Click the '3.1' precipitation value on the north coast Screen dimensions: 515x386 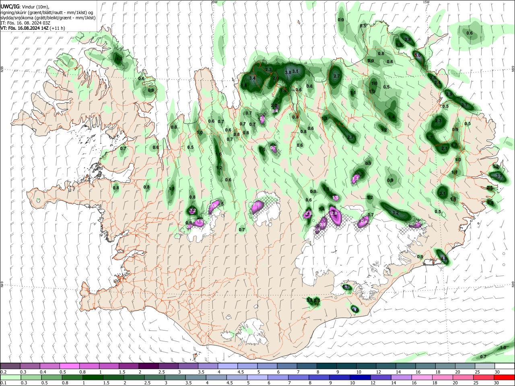tap(296, 71)
